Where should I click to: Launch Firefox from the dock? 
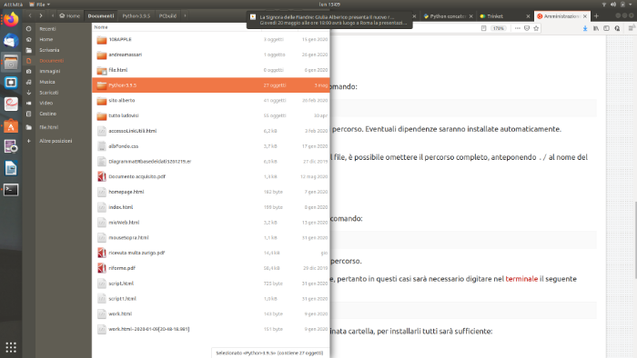11,19
